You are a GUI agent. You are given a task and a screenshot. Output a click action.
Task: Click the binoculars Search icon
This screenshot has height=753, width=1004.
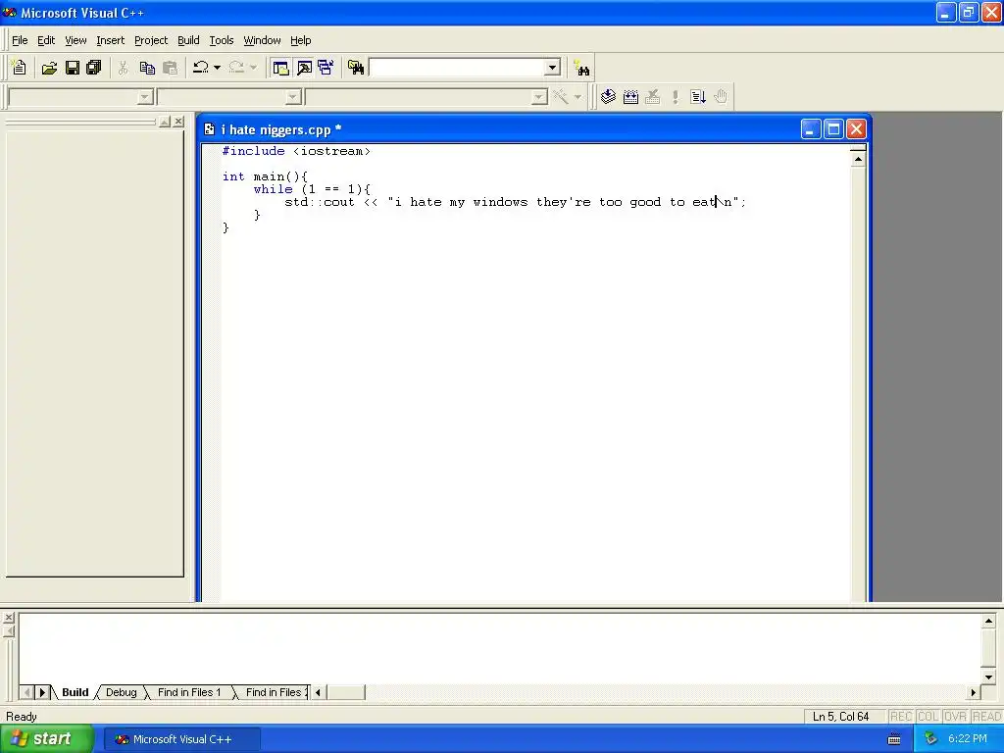click(x=582, y=68)
